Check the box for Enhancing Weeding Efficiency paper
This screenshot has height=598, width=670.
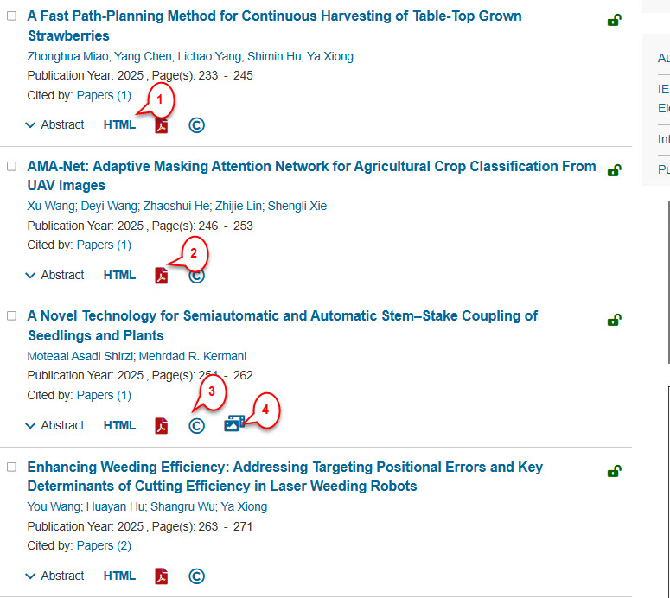[x=12, y=467]
